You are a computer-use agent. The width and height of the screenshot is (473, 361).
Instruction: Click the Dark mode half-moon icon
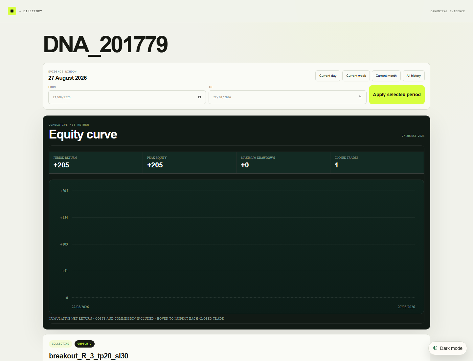(x=435, y=348)
